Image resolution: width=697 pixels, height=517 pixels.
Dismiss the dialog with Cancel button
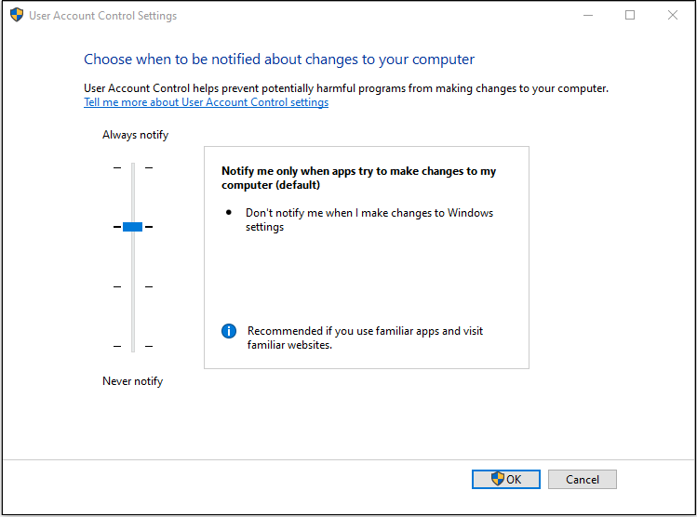coord(583,479)
